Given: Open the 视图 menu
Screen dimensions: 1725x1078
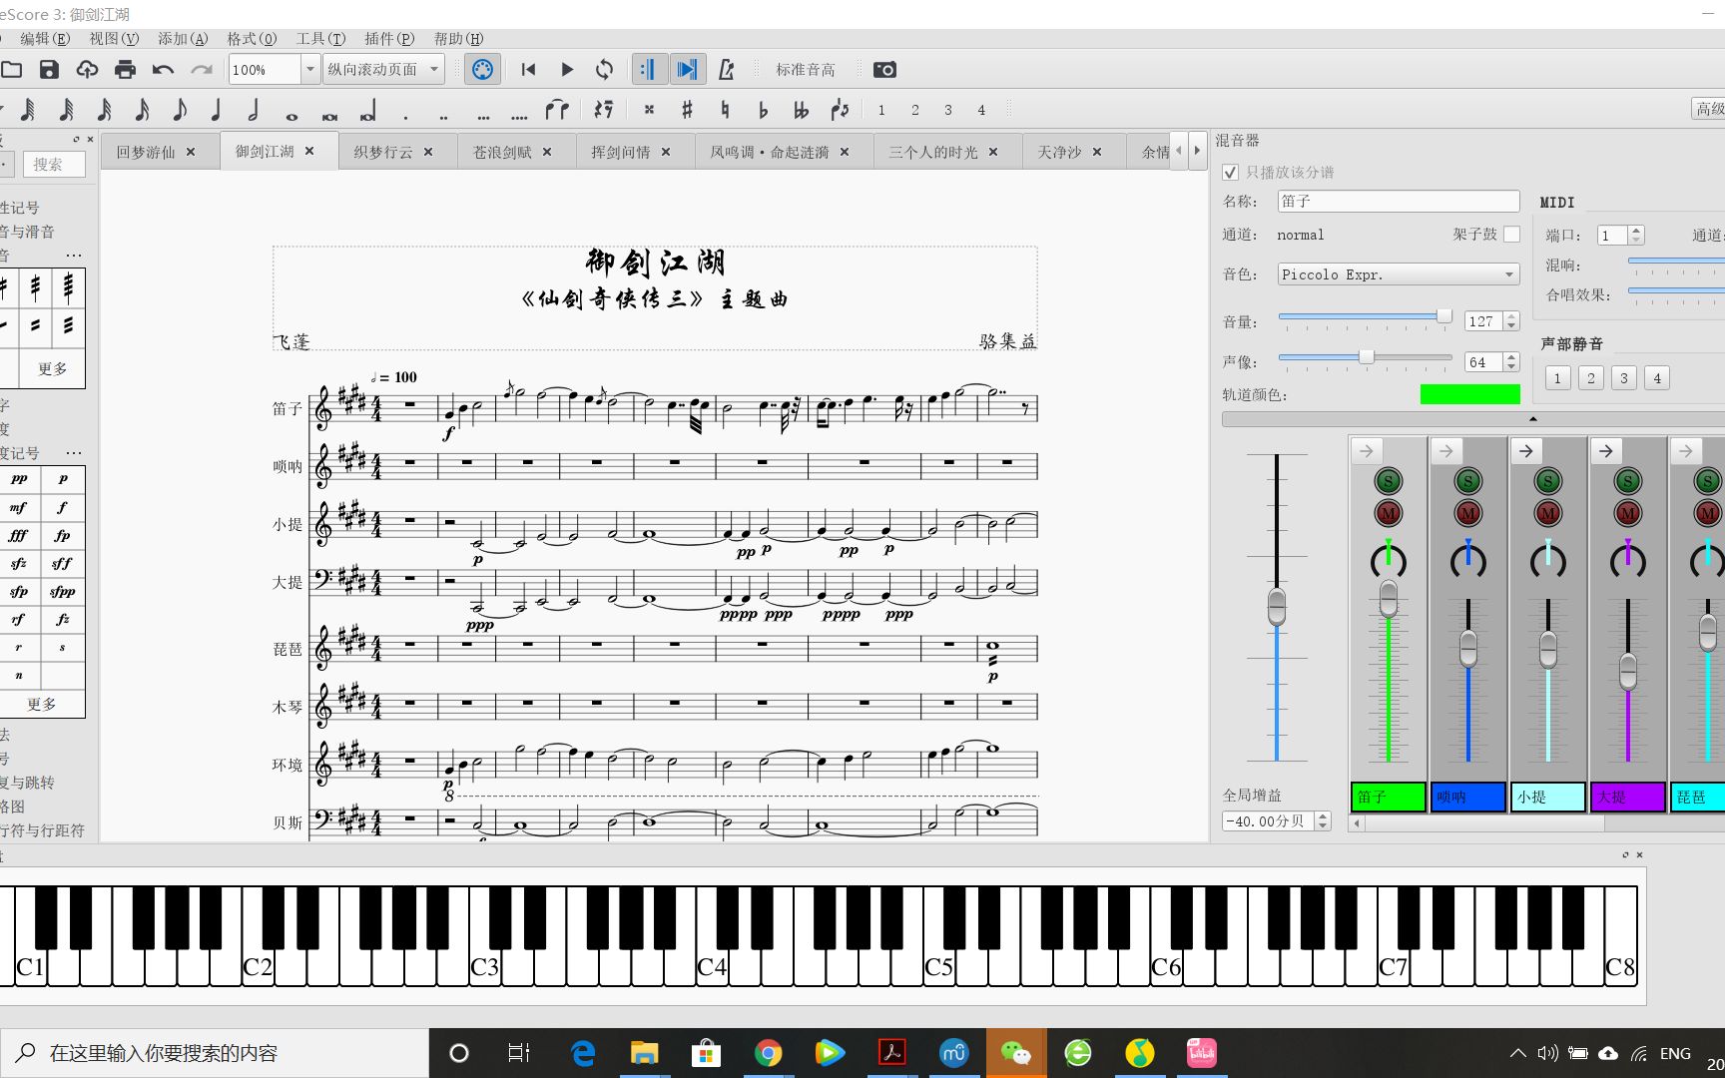Looking at the screenshot, I should point(114,38).
